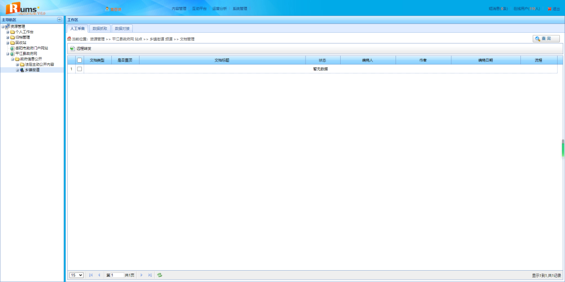This screenshot has width=565, height=282.
Task: Switch to the 数据抓取 tab
Action: click(100, 28)
